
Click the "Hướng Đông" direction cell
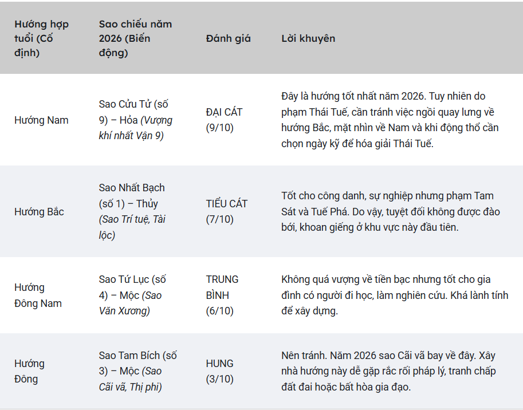pyautogui.click(x=30, y=371)
